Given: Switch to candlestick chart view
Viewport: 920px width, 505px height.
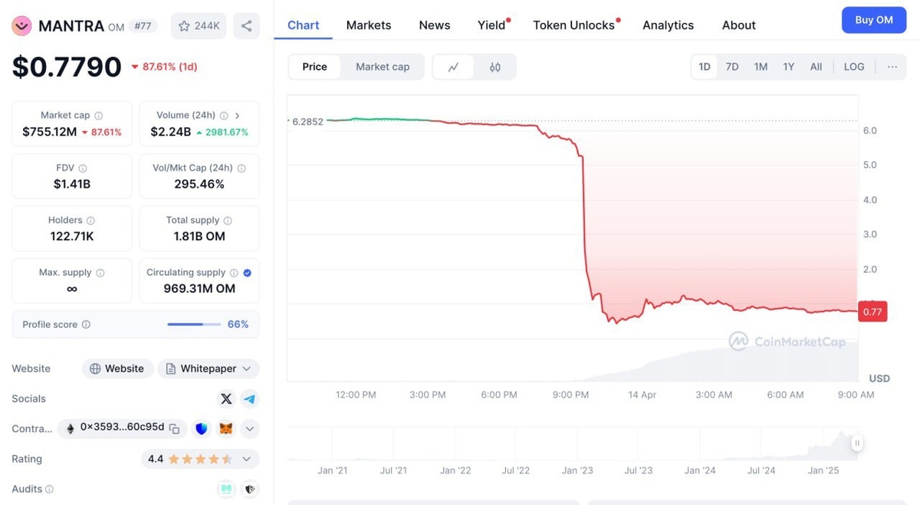Looking at the screenshot, I should pyautogui.click(x=495, y=67).
